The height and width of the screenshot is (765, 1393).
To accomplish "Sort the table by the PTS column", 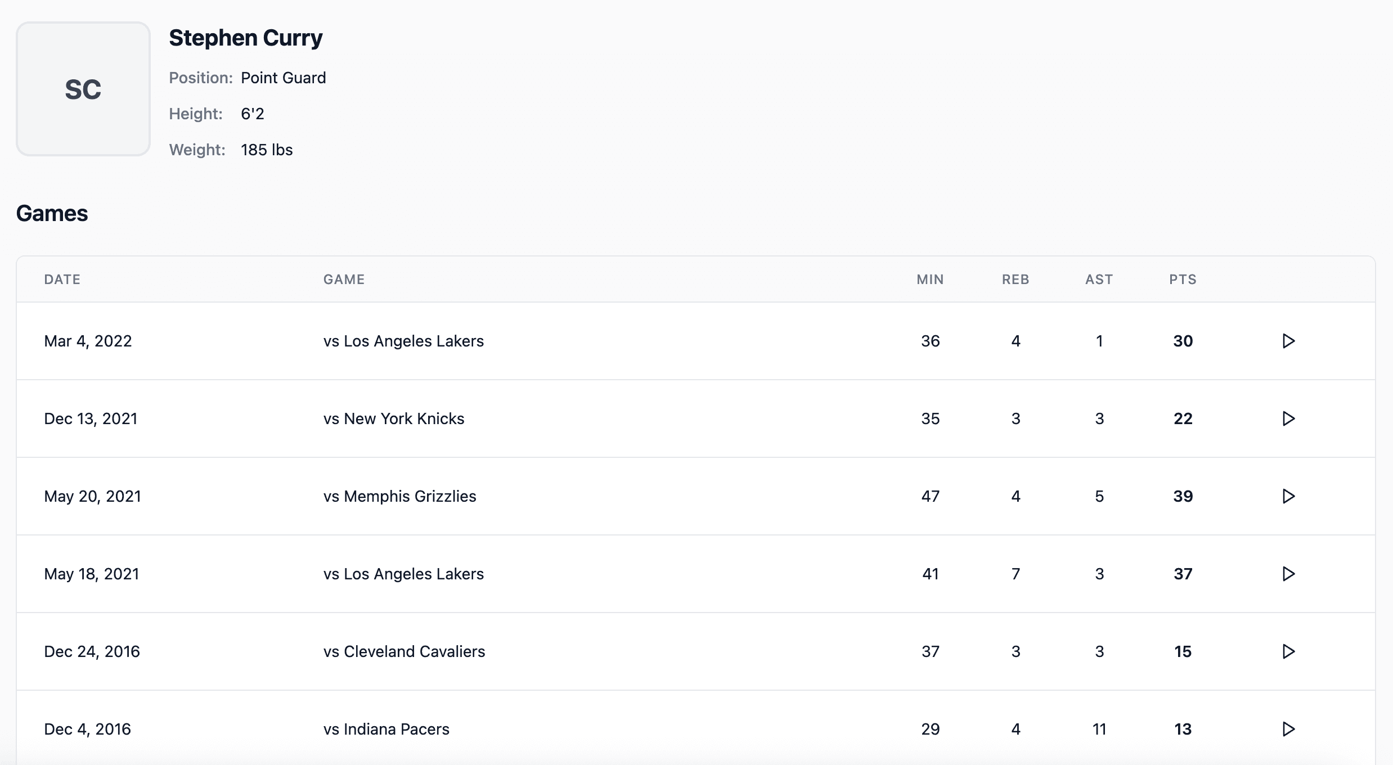I will pyautogui.click(x=1183, y=279).
